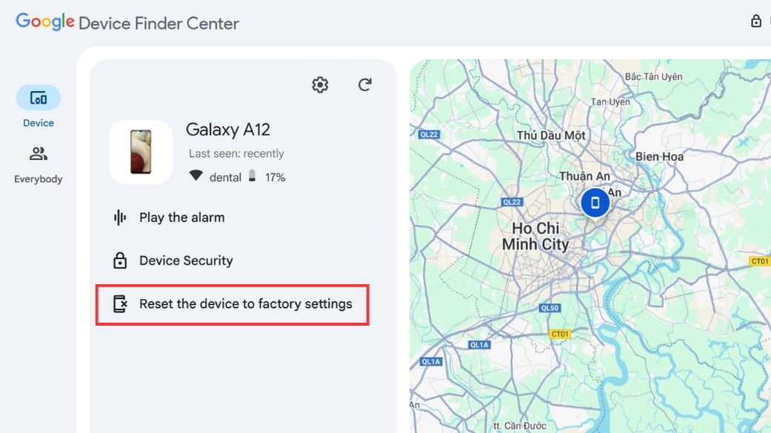Select the Device sidebar icon

pos(39,98)
